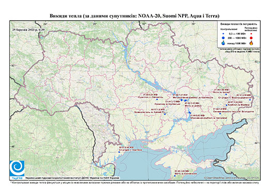This screenshot has width=269, height=190.
Task: Click the small red dot in legend
Action: [x=251, y=34]
